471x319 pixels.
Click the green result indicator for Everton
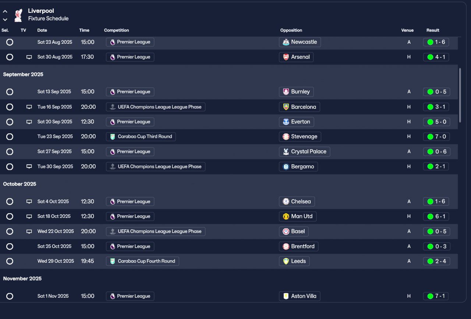pos(430,122)
